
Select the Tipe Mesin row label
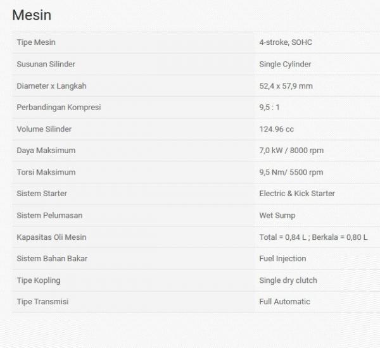[x=36, y=42]
